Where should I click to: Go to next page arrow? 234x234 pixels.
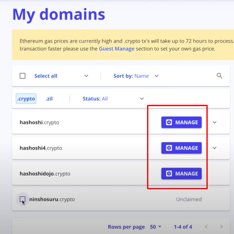221,226
